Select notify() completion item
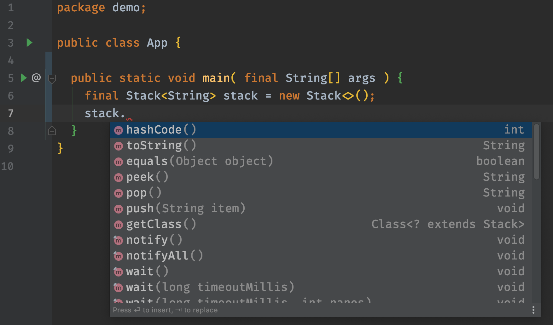The width and height of the screenshot is (553, 325). [321, 240]
